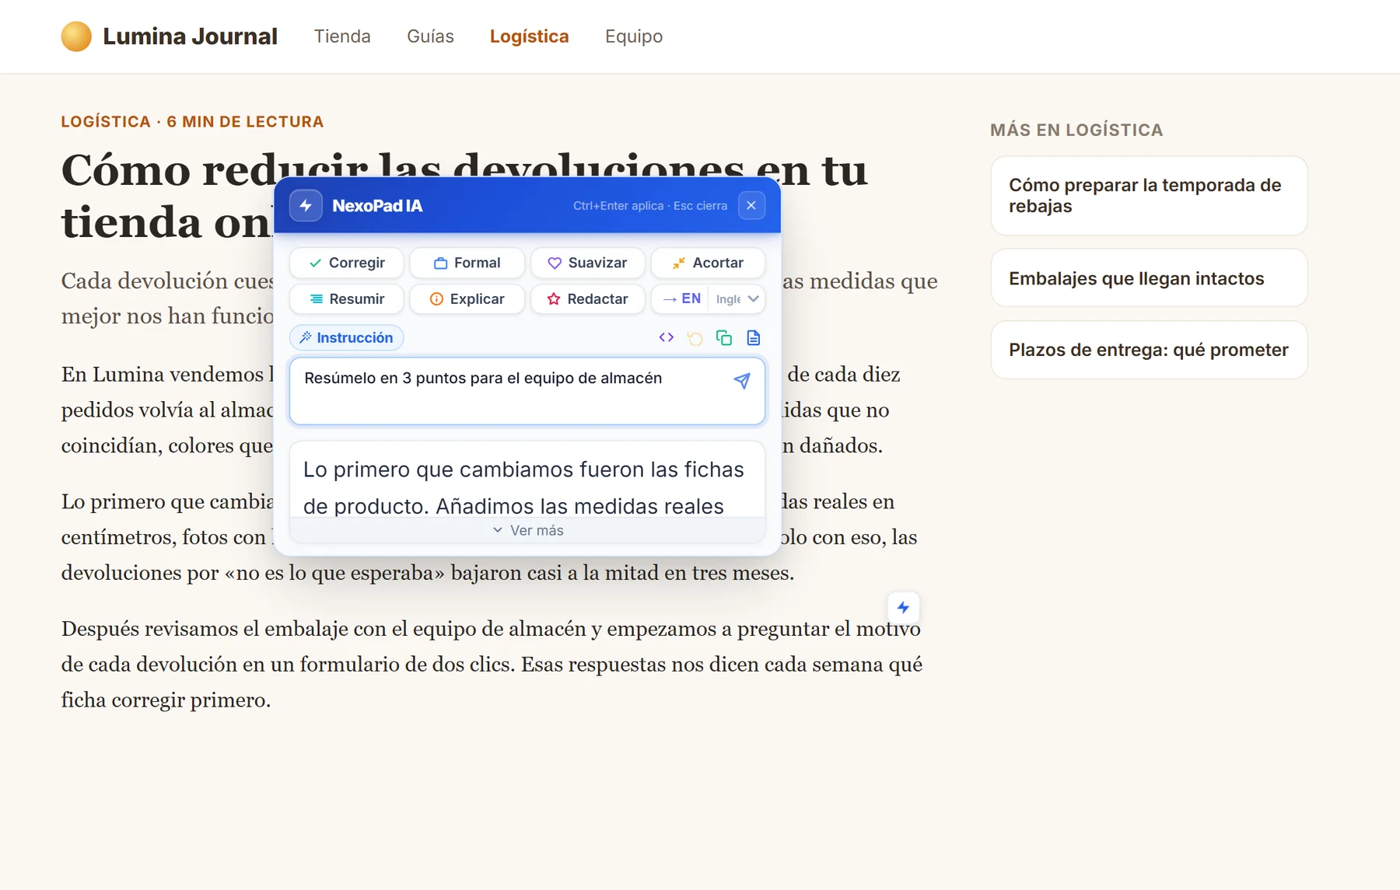The height and width of the screenshot is (890, 1400).
Task: Open the Guías nav item
Action: coord(430,37)
